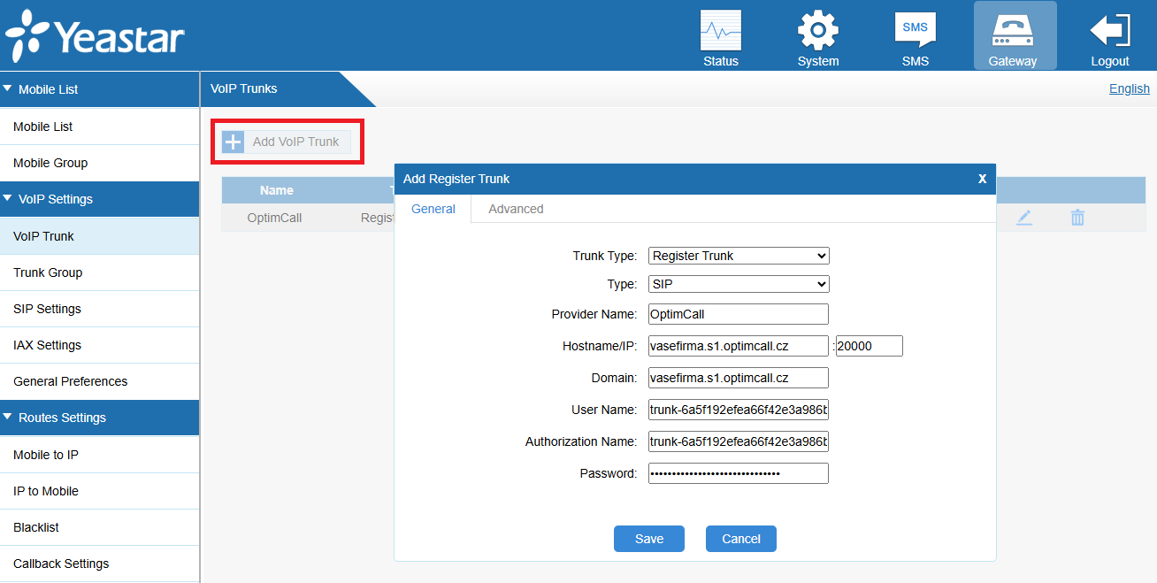Open Trunk Group menu item
Image resolution: width=1157 pixels, height=583 pixels.
(x=99, y=272)
